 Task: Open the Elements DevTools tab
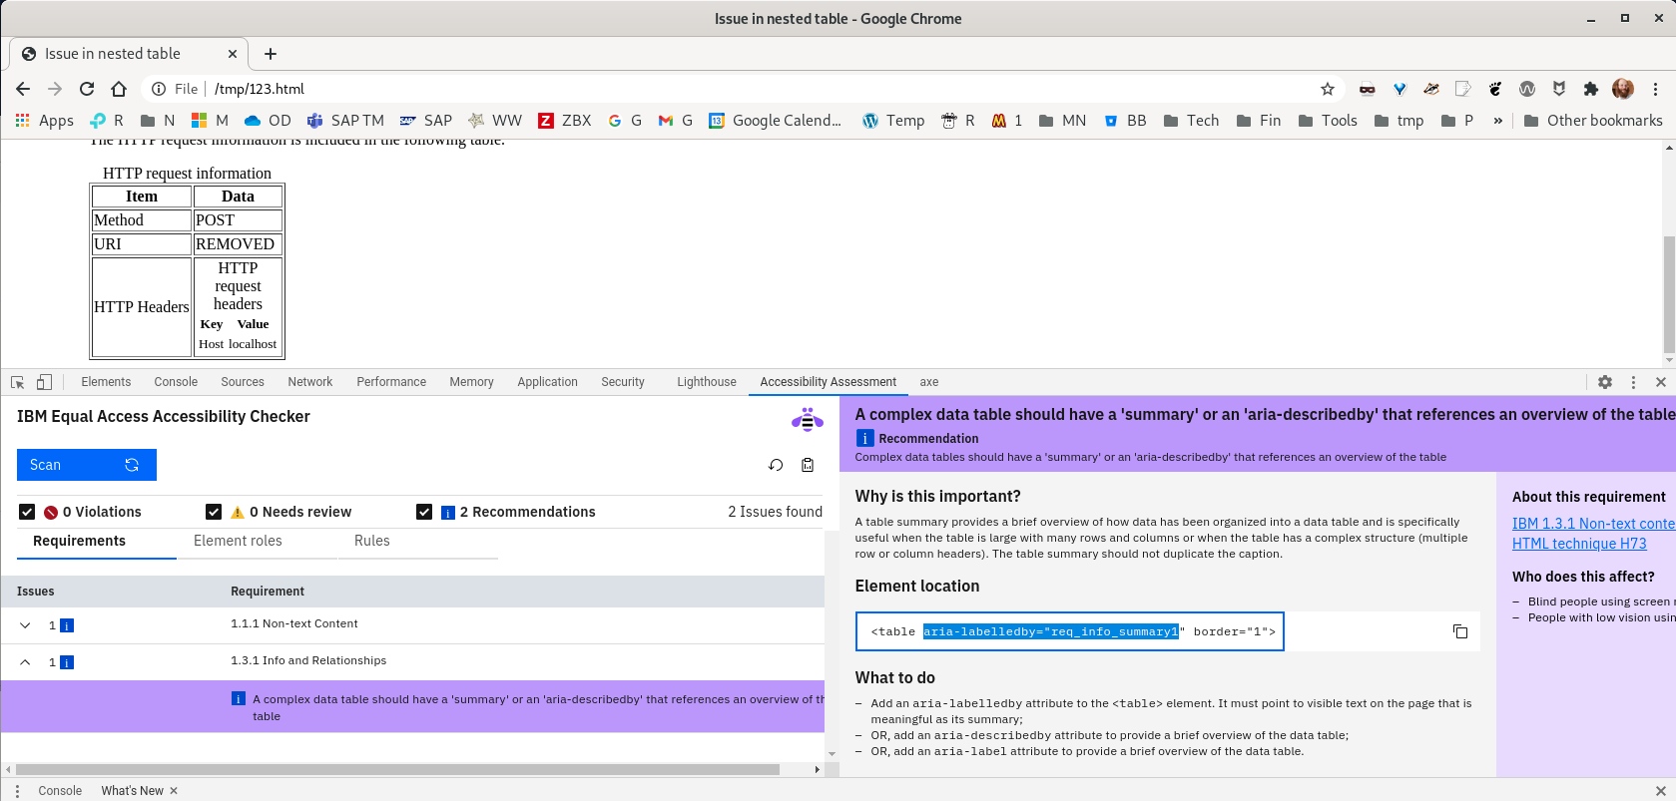(x=106, y=382)
